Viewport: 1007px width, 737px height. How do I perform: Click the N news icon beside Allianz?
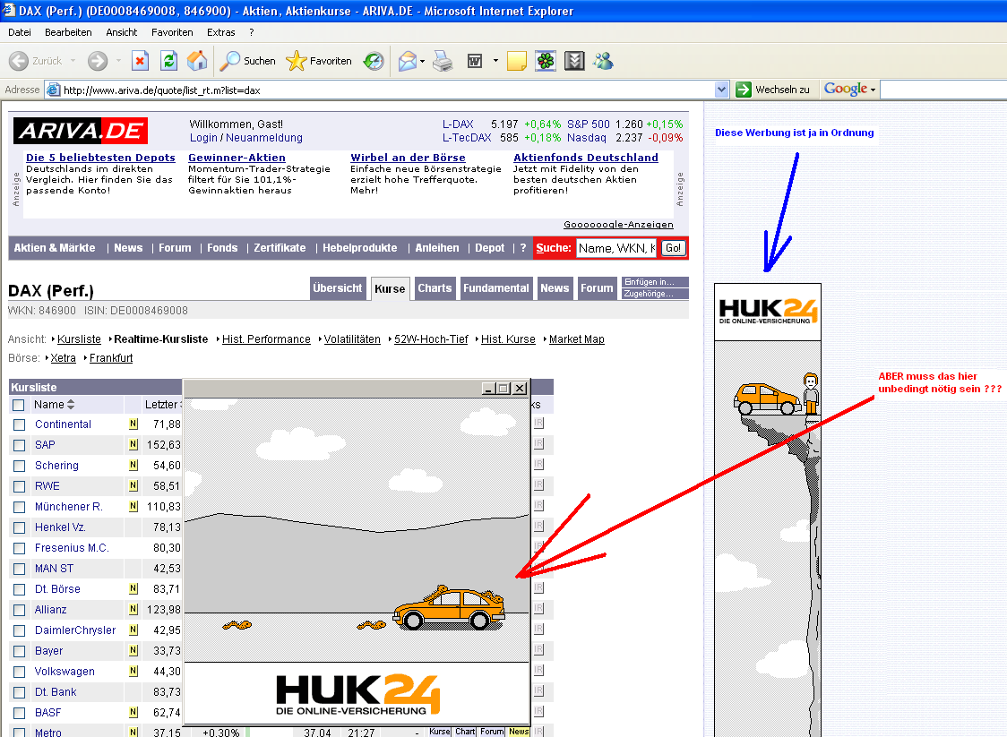click(x=133, y=609)
